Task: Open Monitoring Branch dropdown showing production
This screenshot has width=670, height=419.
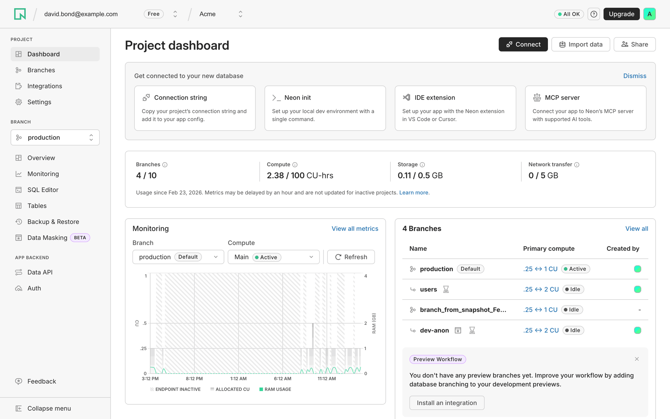Action: click(178, 257)
